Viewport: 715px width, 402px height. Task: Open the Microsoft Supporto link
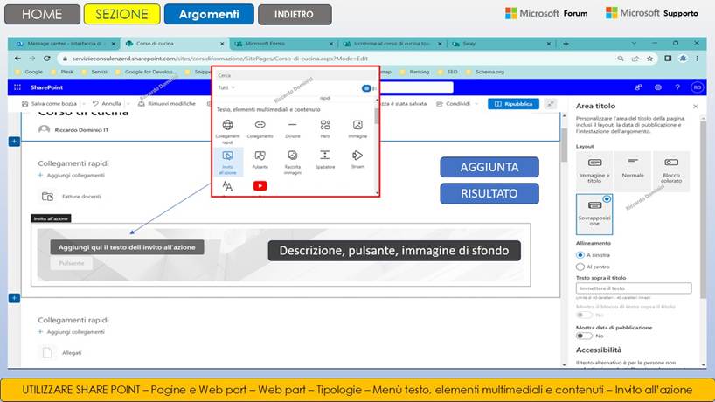[651, 13]
